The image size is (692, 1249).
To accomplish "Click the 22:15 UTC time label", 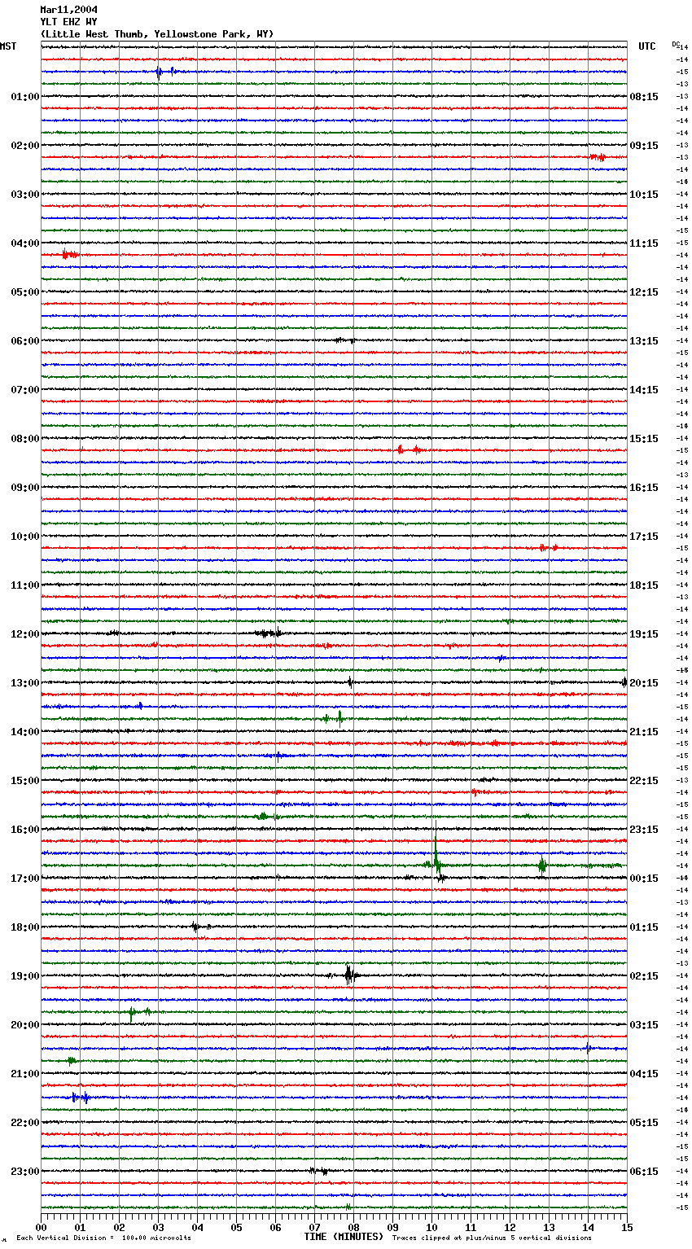I will pyautogui.click(x=644, y=781).
